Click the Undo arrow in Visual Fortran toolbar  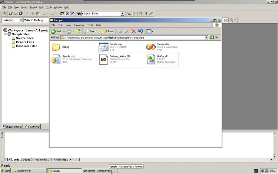pos(44,13)
